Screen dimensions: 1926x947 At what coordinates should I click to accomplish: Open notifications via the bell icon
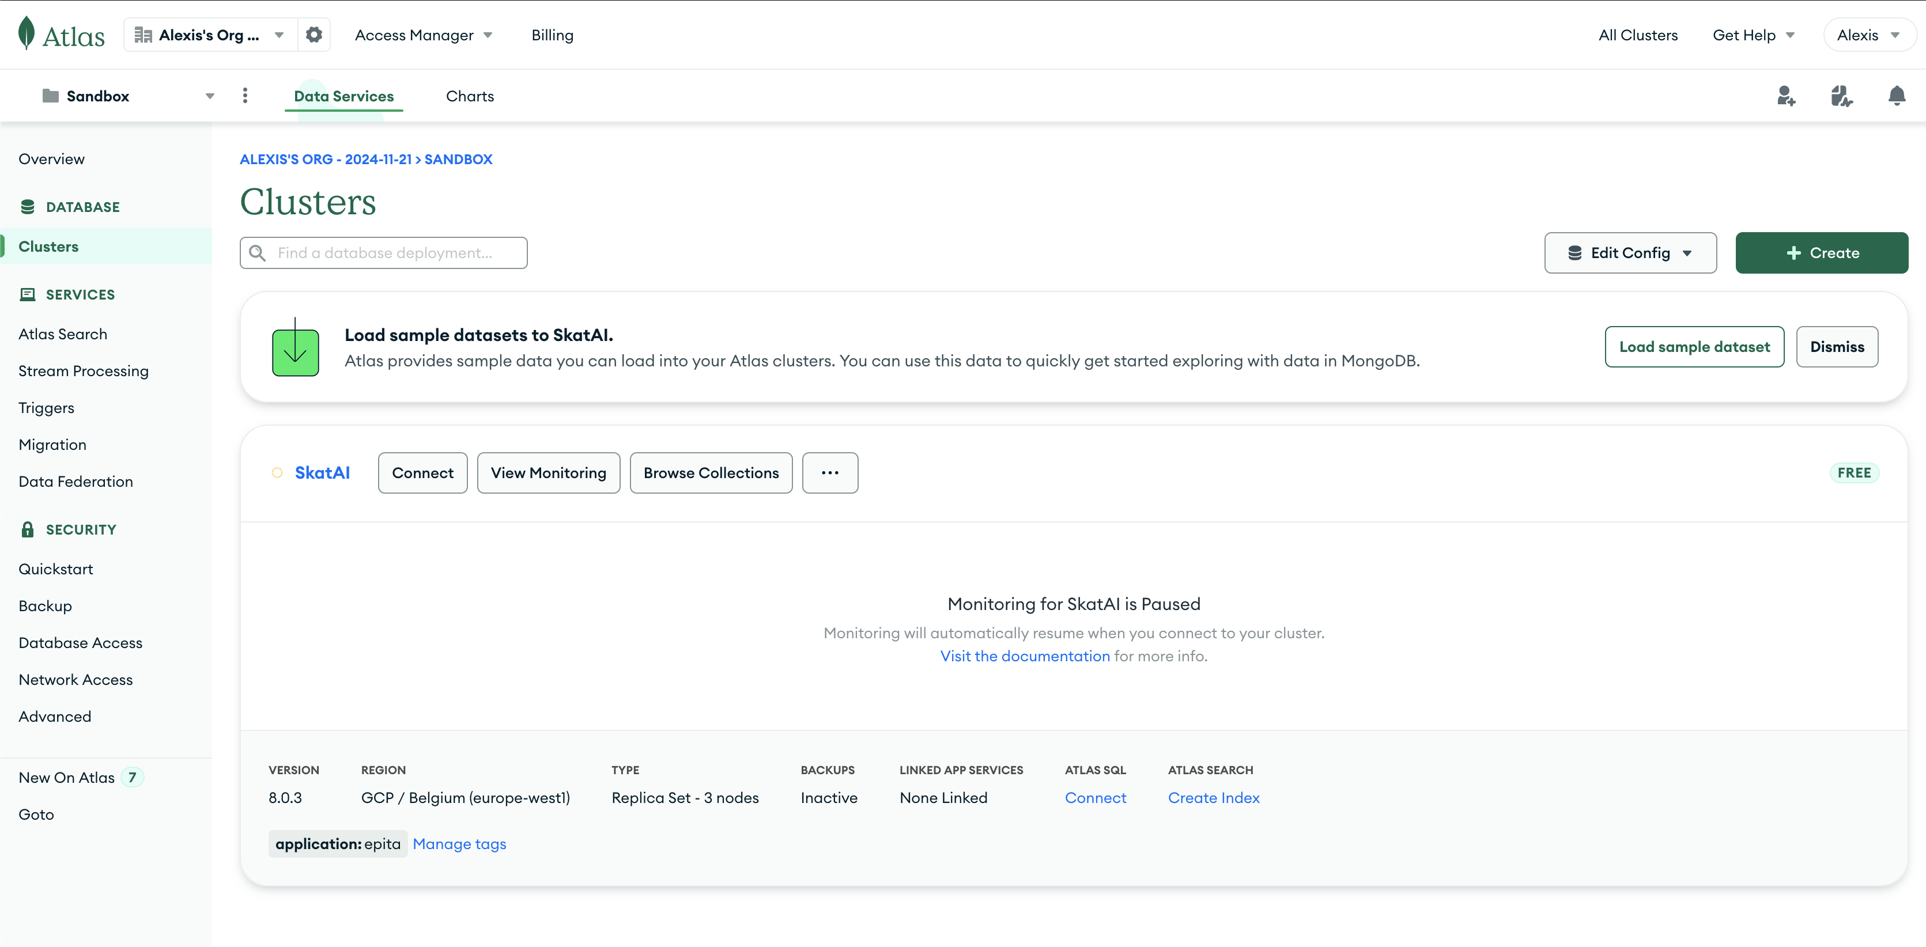click(x=1897, y=96)
